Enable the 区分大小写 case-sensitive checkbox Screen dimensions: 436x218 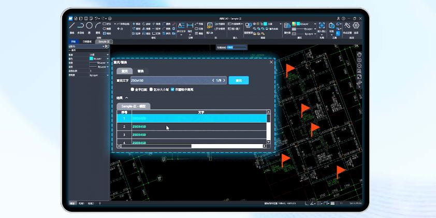(151, 90)
